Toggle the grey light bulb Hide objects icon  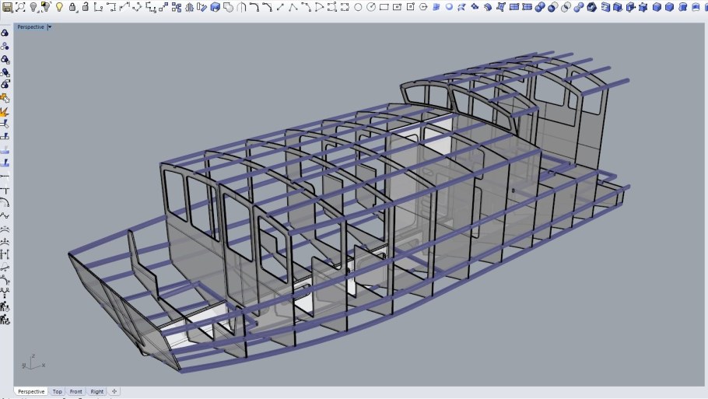tap(33, 7)
